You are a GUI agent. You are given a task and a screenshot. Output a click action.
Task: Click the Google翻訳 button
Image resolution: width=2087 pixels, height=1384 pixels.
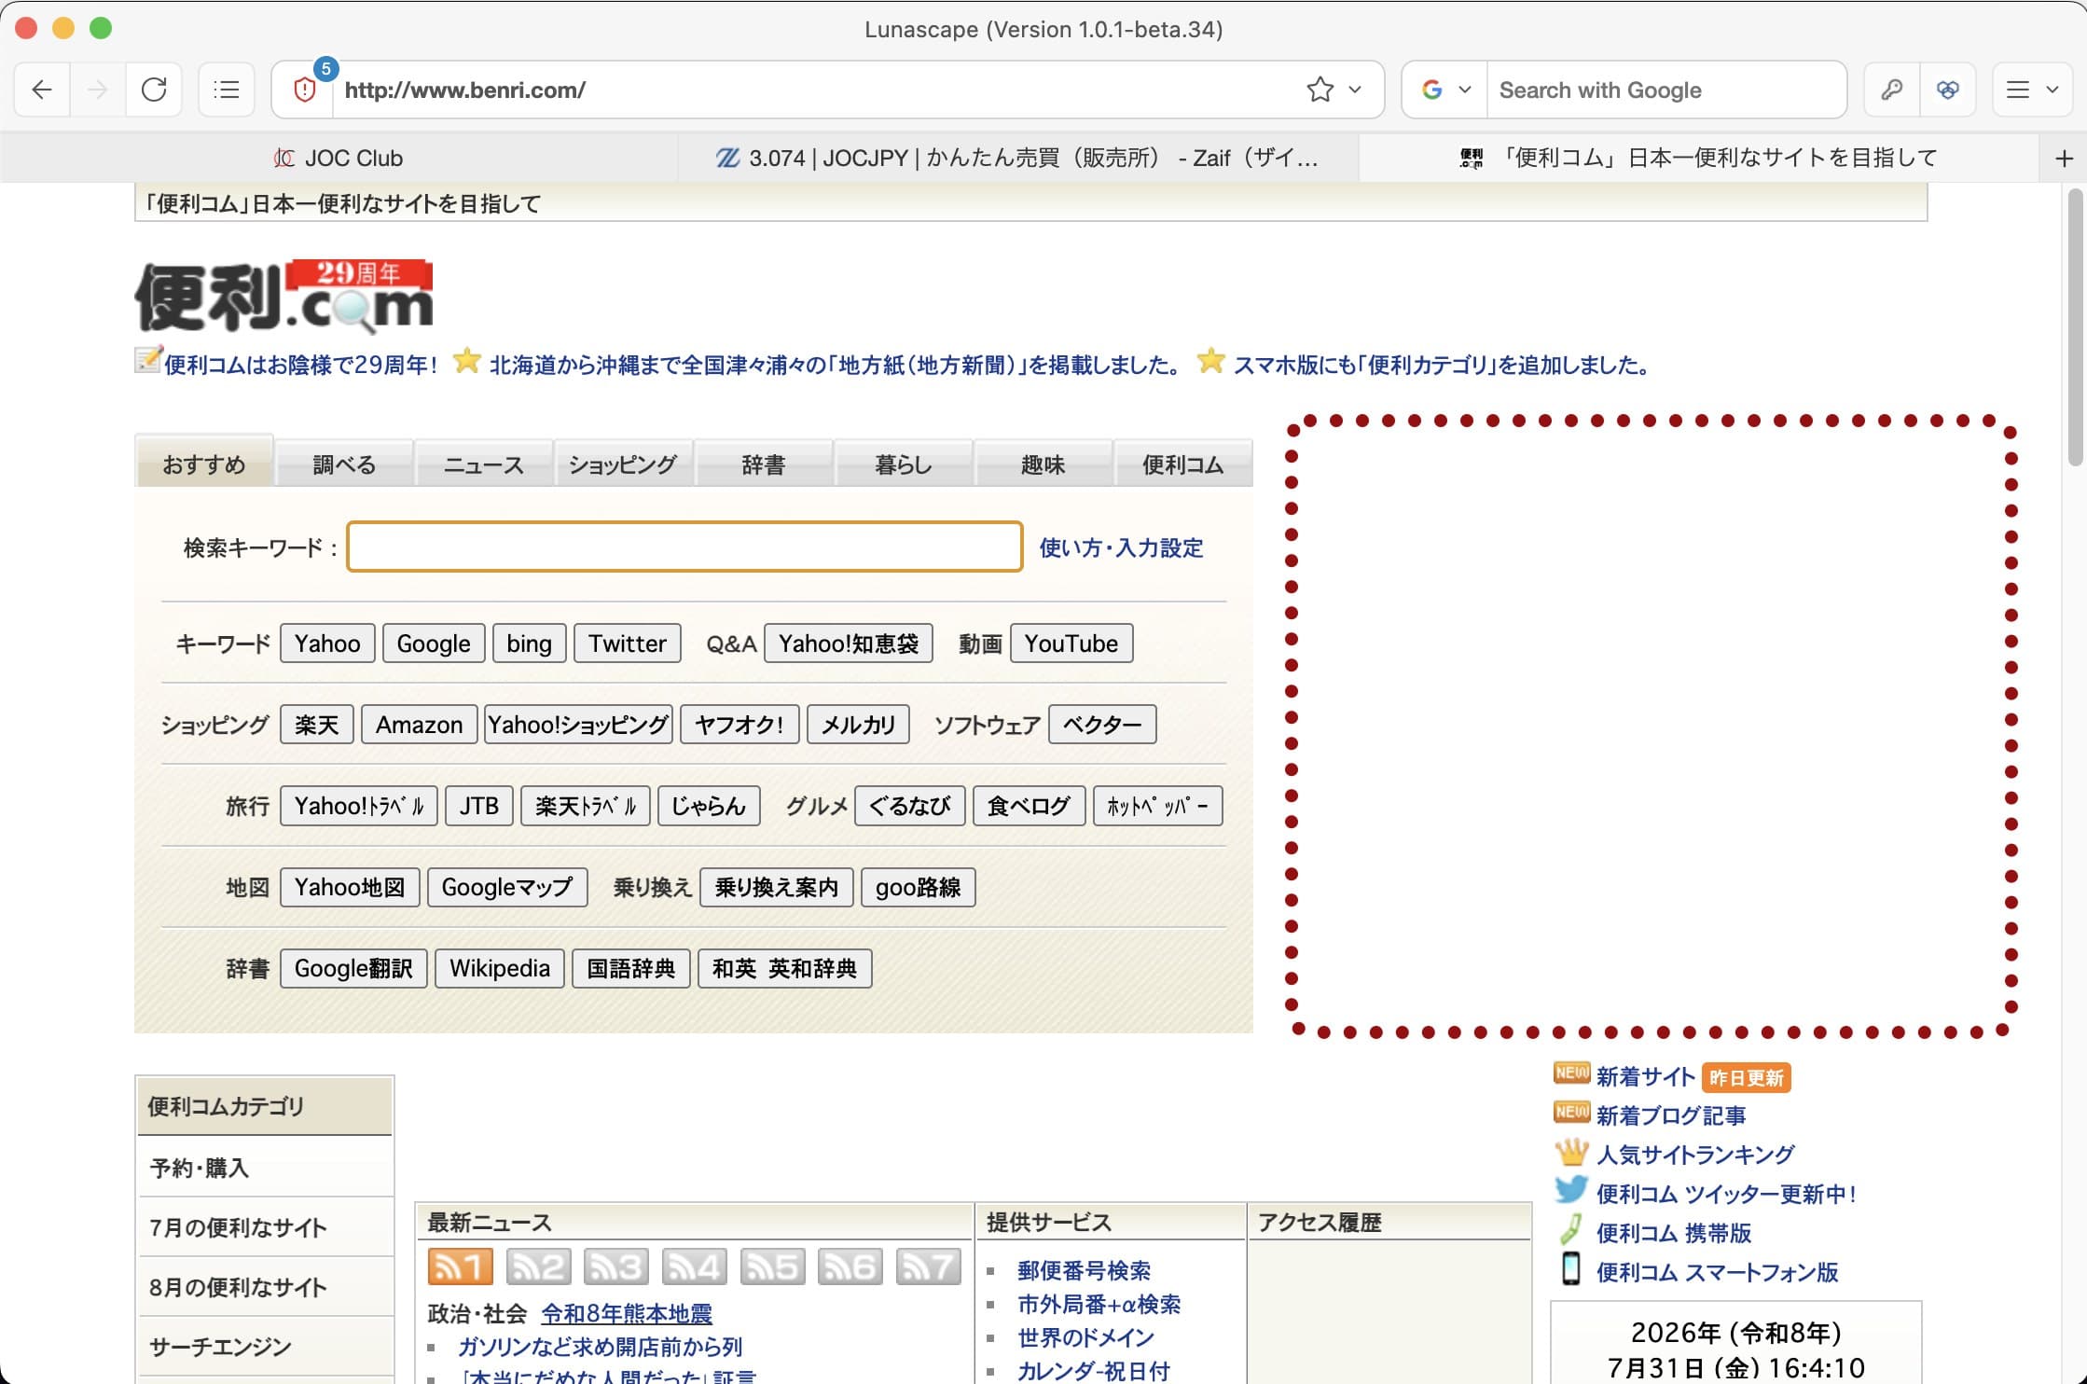click(353, 968)
